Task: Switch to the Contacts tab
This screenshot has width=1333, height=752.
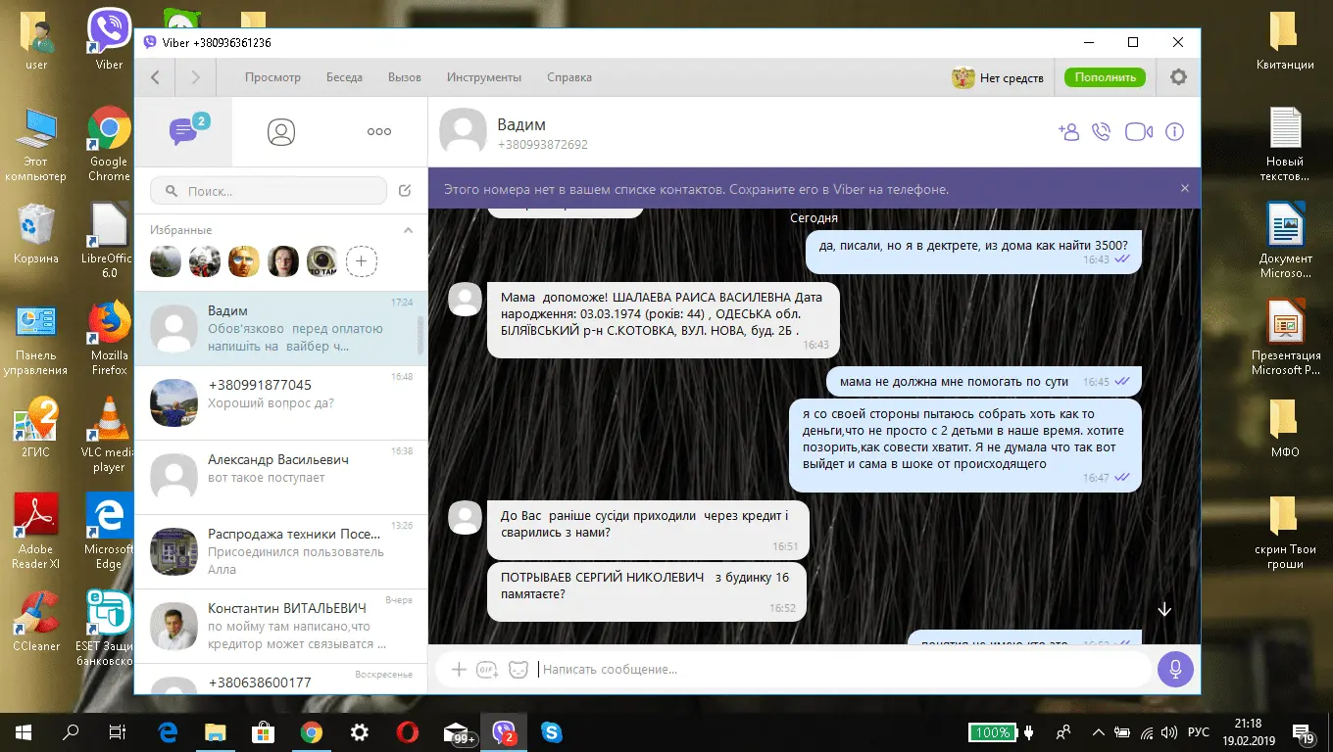Action: 281,132
